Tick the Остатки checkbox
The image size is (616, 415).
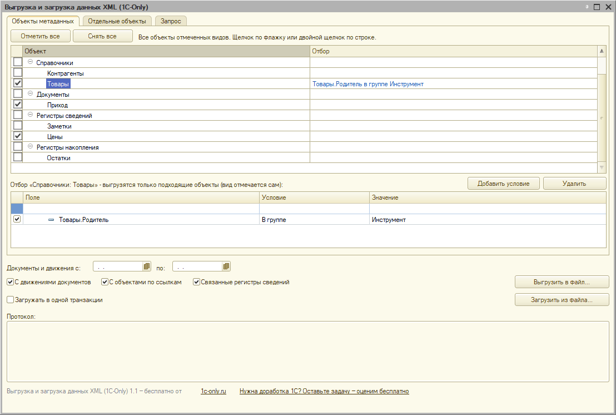click(x=18, y=157)
